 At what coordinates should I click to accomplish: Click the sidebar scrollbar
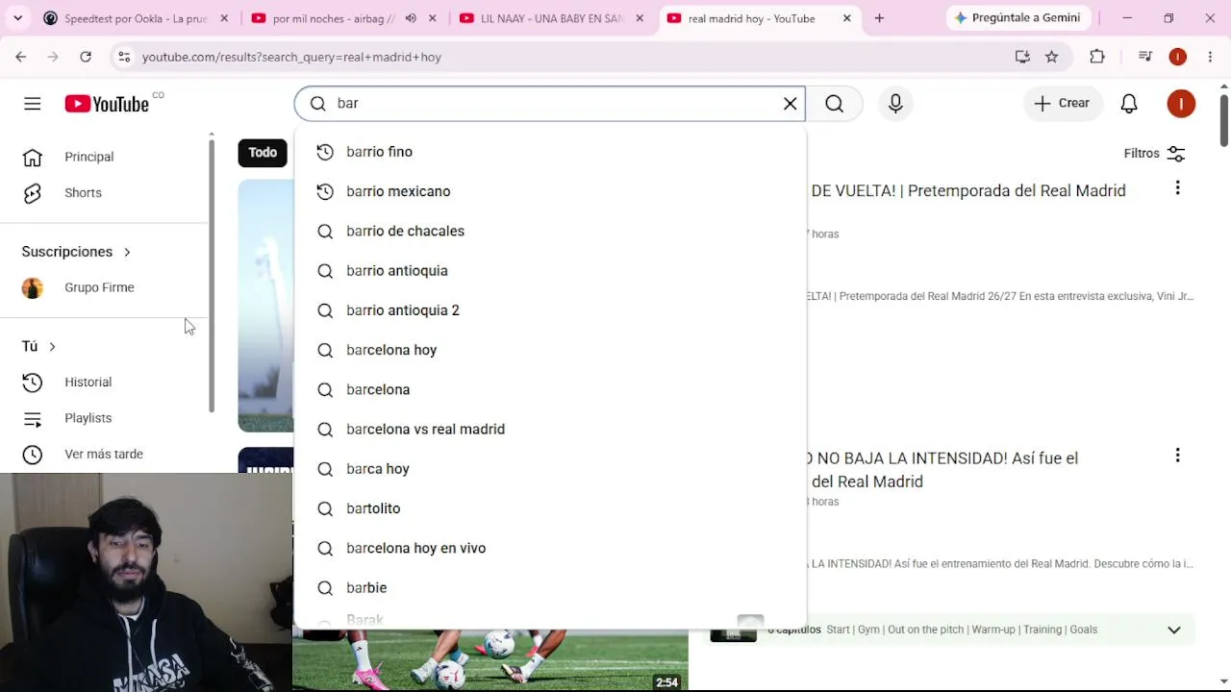click(212, 274)
